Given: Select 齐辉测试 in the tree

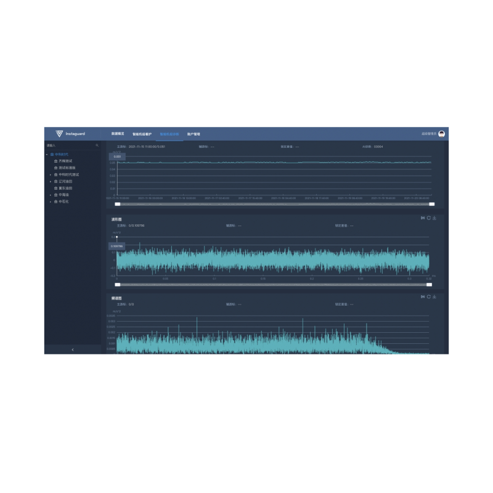Looking at the screenshot, I should pos(65,161).
